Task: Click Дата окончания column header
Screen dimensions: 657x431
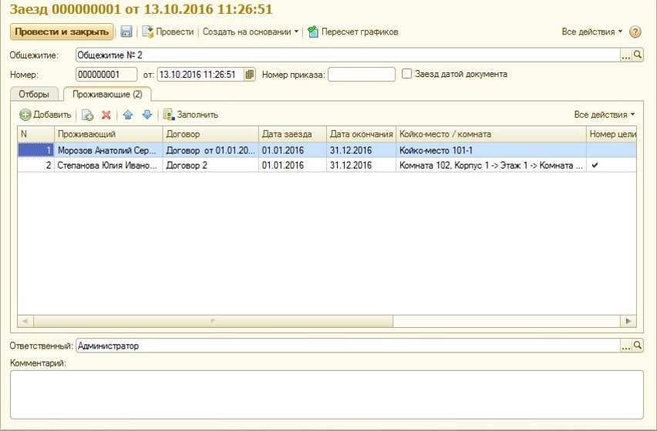Action: click(x=361, y=134)
